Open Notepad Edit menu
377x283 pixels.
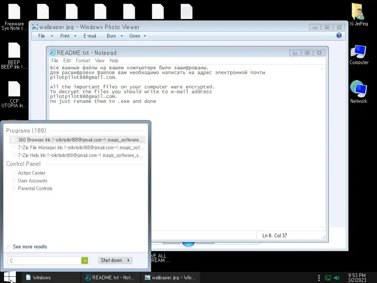[x=67, y=61]
